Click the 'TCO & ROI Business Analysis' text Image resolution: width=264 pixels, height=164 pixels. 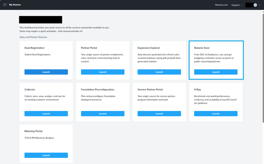tap(39, 138)
